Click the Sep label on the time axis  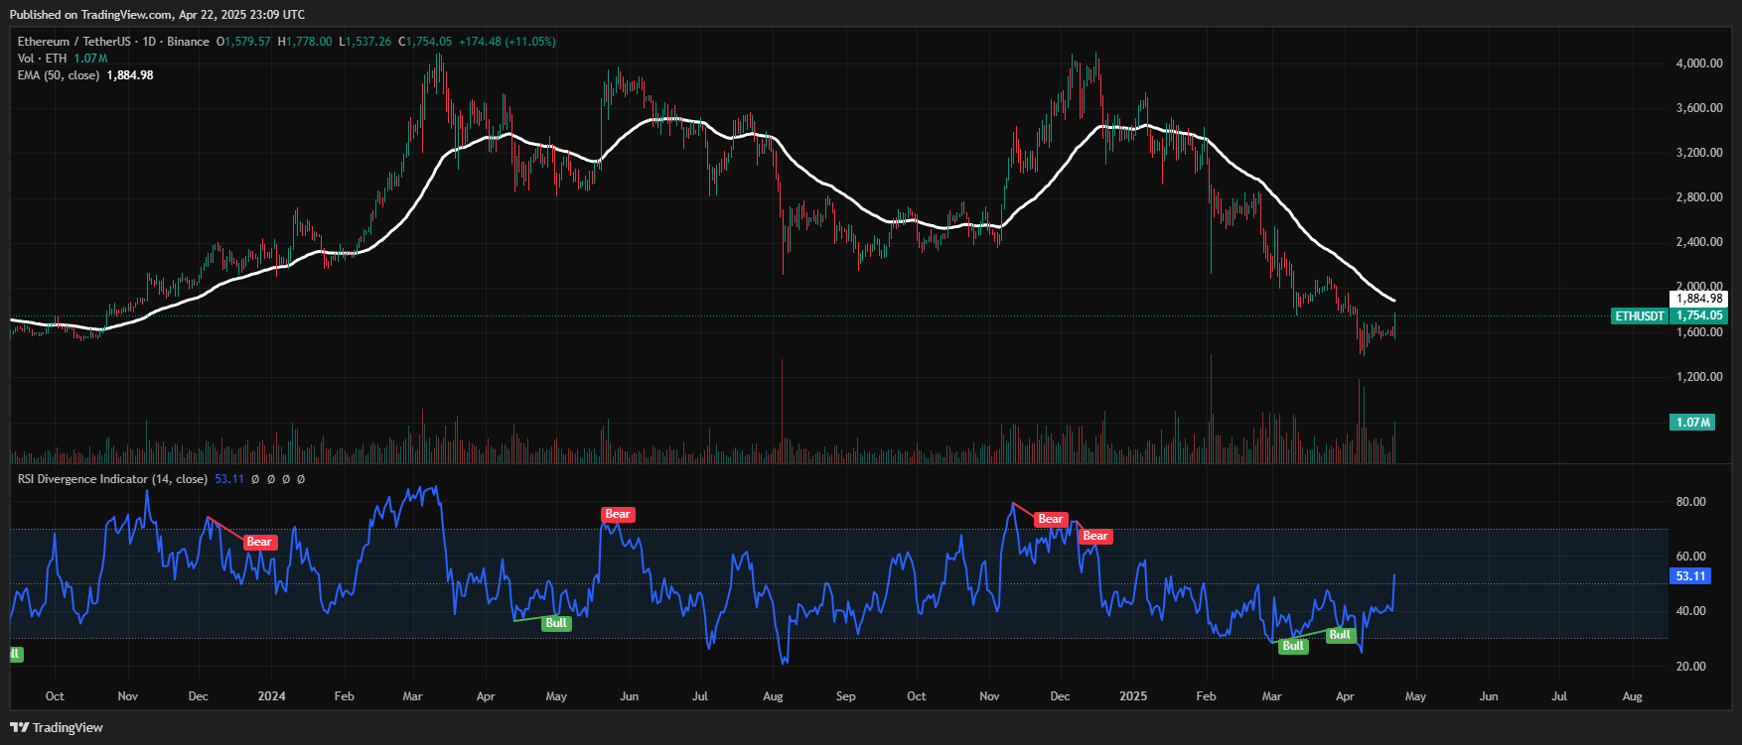pyautogui.click(x=845, y=696)
